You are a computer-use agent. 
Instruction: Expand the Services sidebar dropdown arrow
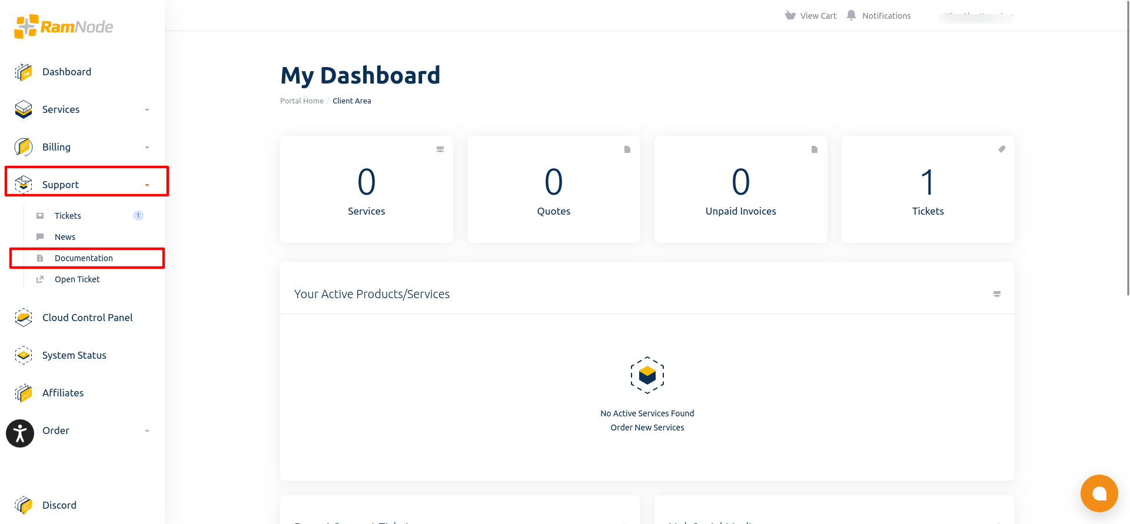pyautogui.click(x=147, y=110)
